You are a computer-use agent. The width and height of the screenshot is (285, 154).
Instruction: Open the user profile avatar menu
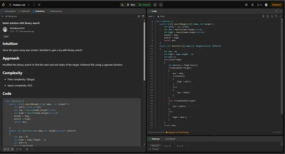[266, 5]
